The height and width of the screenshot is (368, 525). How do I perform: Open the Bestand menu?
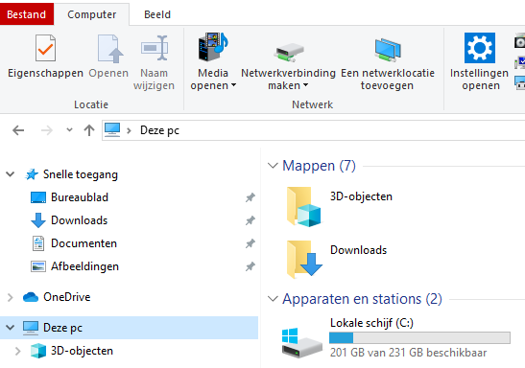tap(27, 14)
